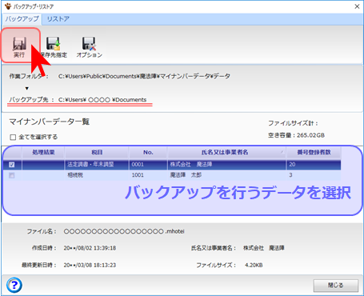The height and width of the screenshot is (296, 364).
Task: Sort by the 処理結果 column header
Action: 43,152
